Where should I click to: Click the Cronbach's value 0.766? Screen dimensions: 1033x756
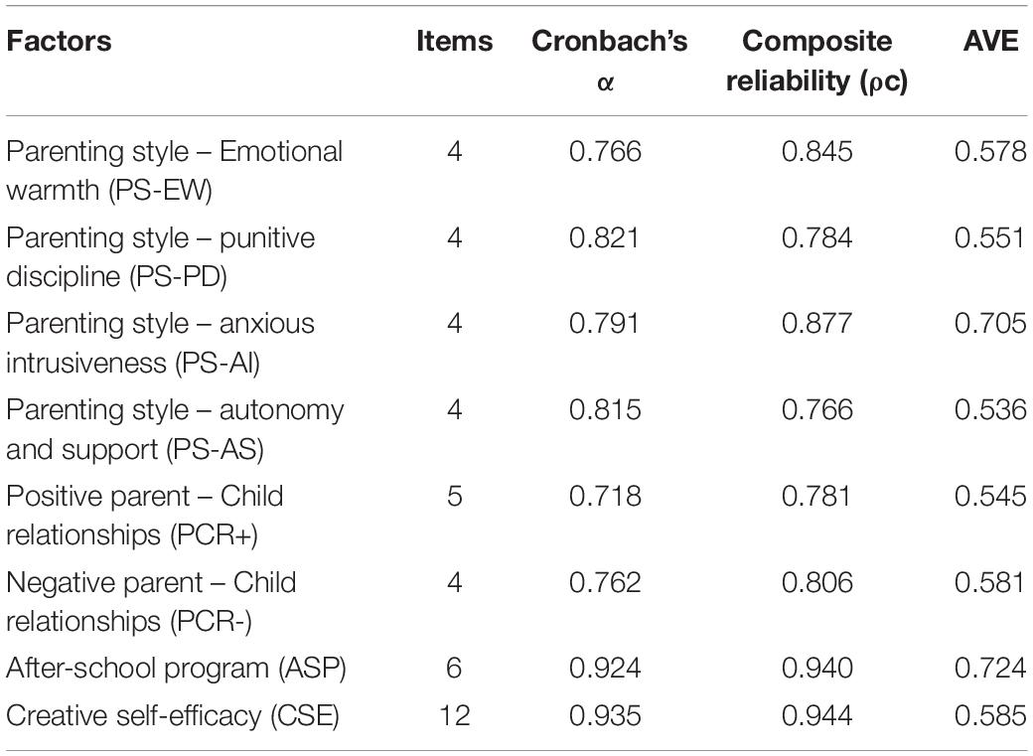coord(606,152)
